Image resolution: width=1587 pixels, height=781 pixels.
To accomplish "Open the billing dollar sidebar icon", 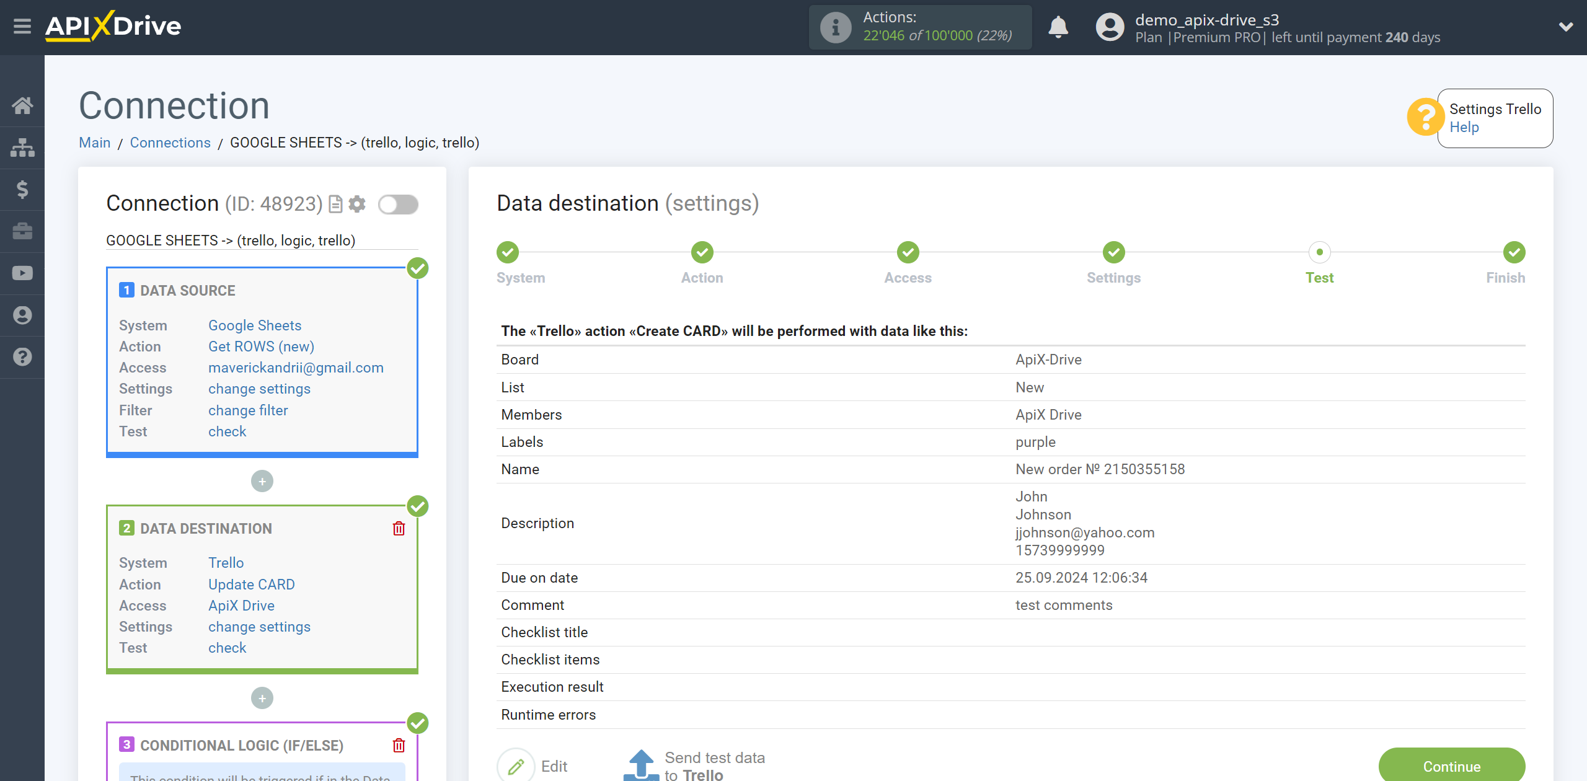I will pos(22,189).
